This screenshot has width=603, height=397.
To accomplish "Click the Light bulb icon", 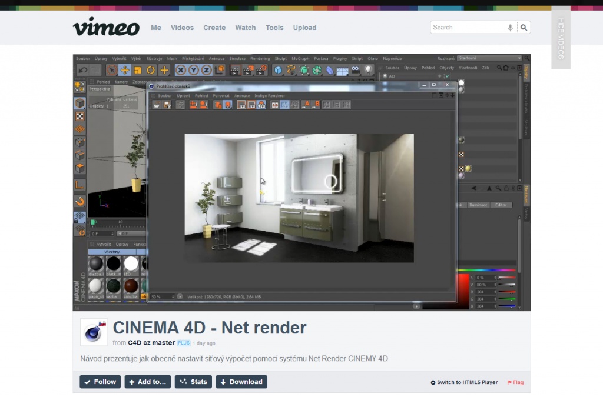I will pyautogui.click(x=368, y=70).
